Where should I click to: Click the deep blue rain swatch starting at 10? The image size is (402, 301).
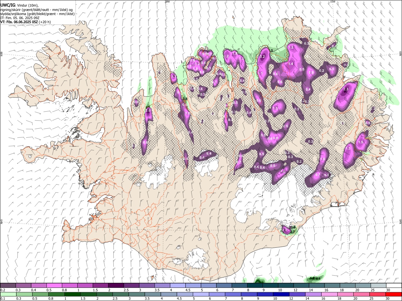click(280, 294)
